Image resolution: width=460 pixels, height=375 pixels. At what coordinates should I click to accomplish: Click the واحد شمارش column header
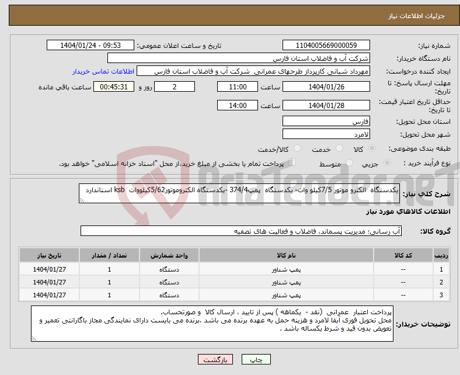click(169, 255)
